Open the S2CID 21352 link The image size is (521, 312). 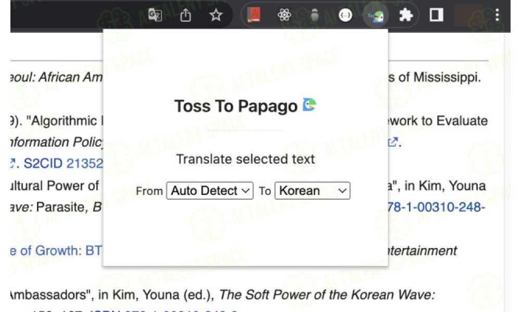click(x=63, y=163)
